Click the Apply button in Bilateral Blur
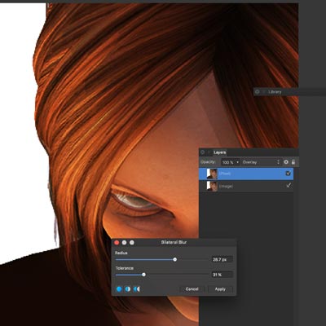The image size is (326, 326). tap(220, 289)
